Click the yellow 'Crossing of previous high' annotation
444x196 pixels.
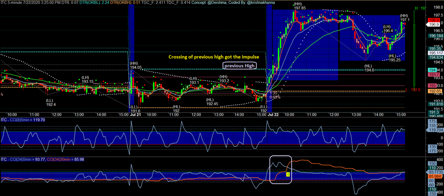214,57
